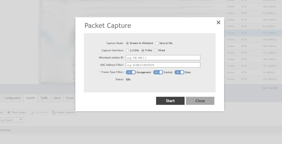Switch to the Alarm tab

coord(57,98)
